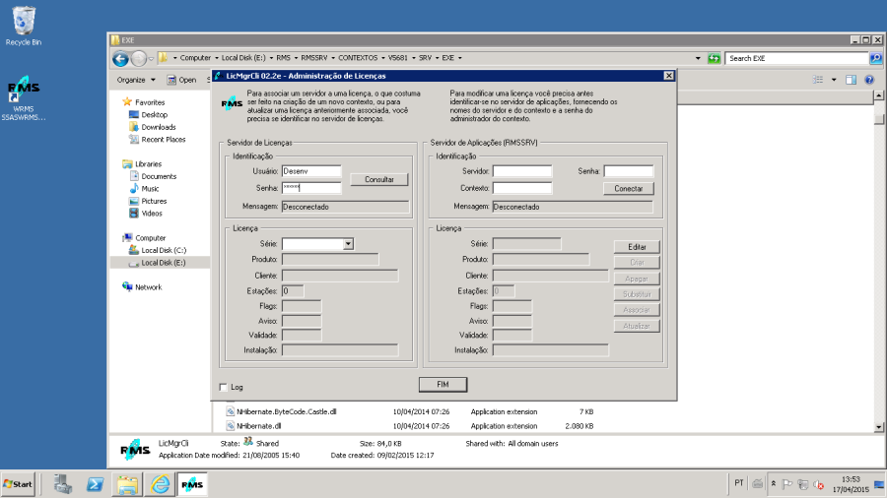Open the view options dropdown arrow
Viewport: 887px width, 498px height.
click(x=834, y=80)
